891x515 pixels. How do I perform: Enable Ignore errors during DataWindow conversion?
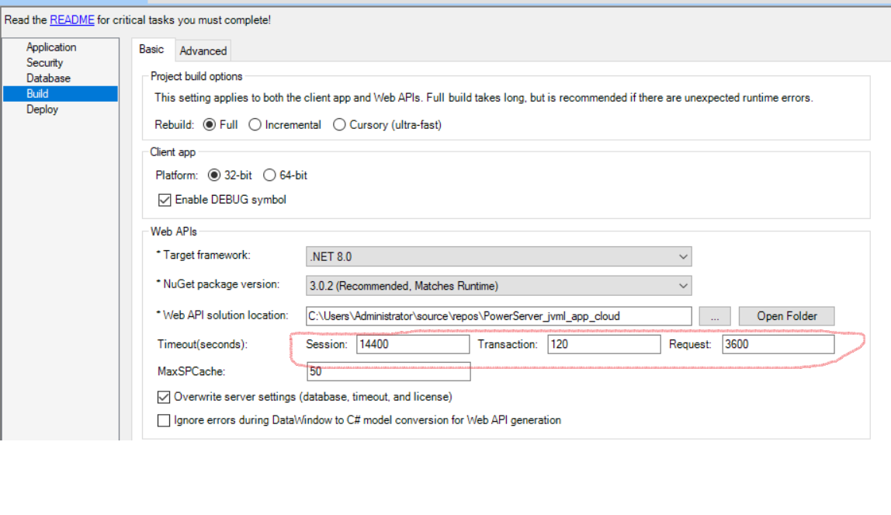164,420
